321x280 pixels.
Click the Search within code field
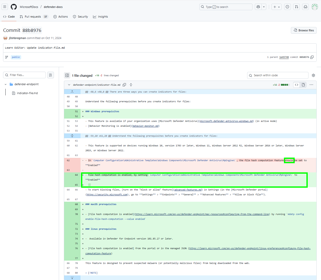pyautogui.click(x=278, y=75)
